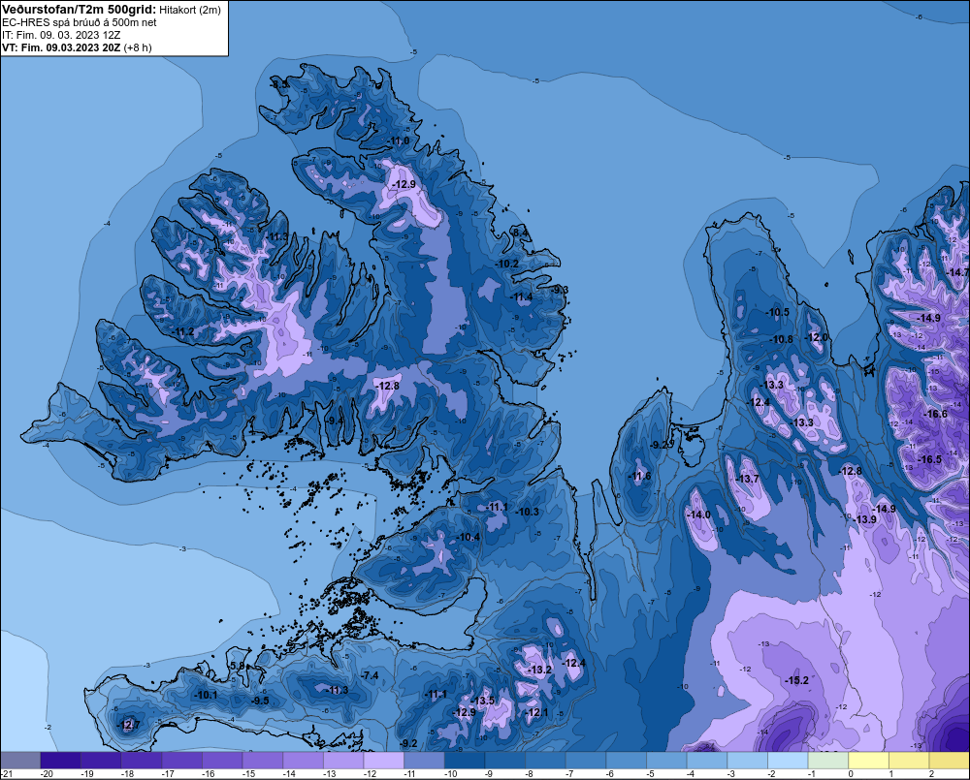Click the '-10.1' temperature reading
Screen dimensions: 970x780
206,695
